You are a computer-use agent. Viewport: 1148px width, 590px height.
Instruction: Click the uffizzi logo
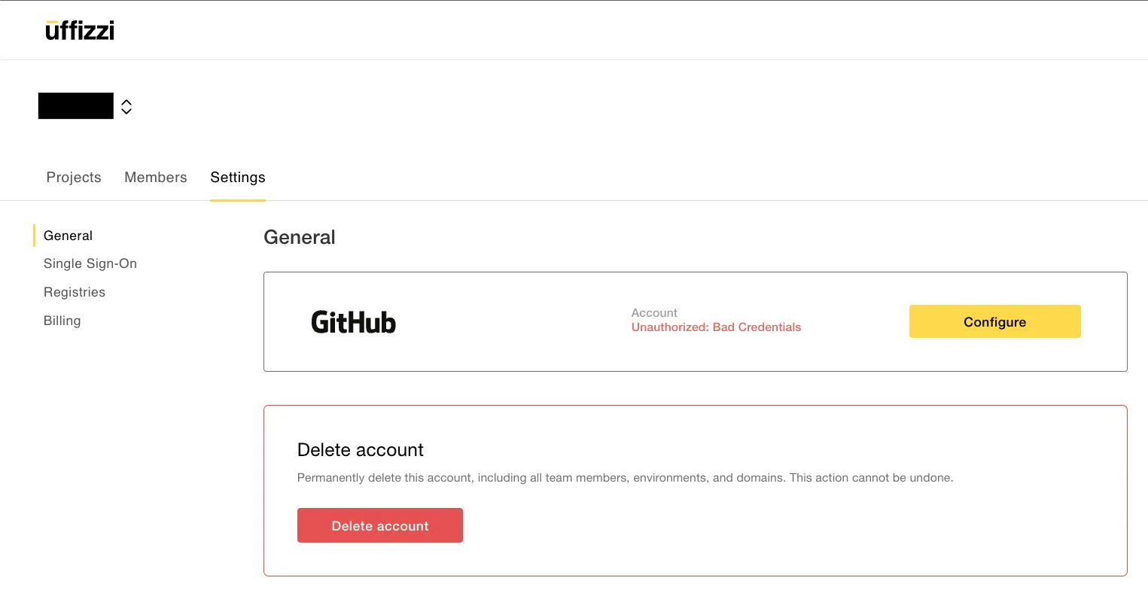pos(79,29)
